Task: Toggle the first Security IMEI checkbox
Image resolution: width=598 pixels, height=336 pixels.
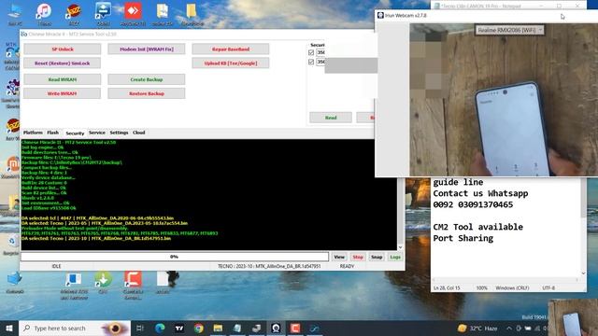Action: pos(311,52)
